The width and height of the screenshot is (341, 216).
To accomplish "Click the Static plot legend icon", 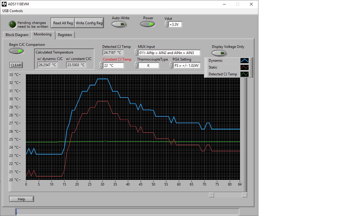I will 245,67.
